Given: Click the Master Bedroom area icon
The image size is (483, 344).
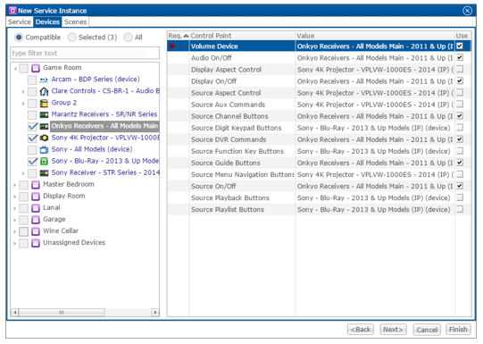Looking at the screenshot, I should 36,185.
